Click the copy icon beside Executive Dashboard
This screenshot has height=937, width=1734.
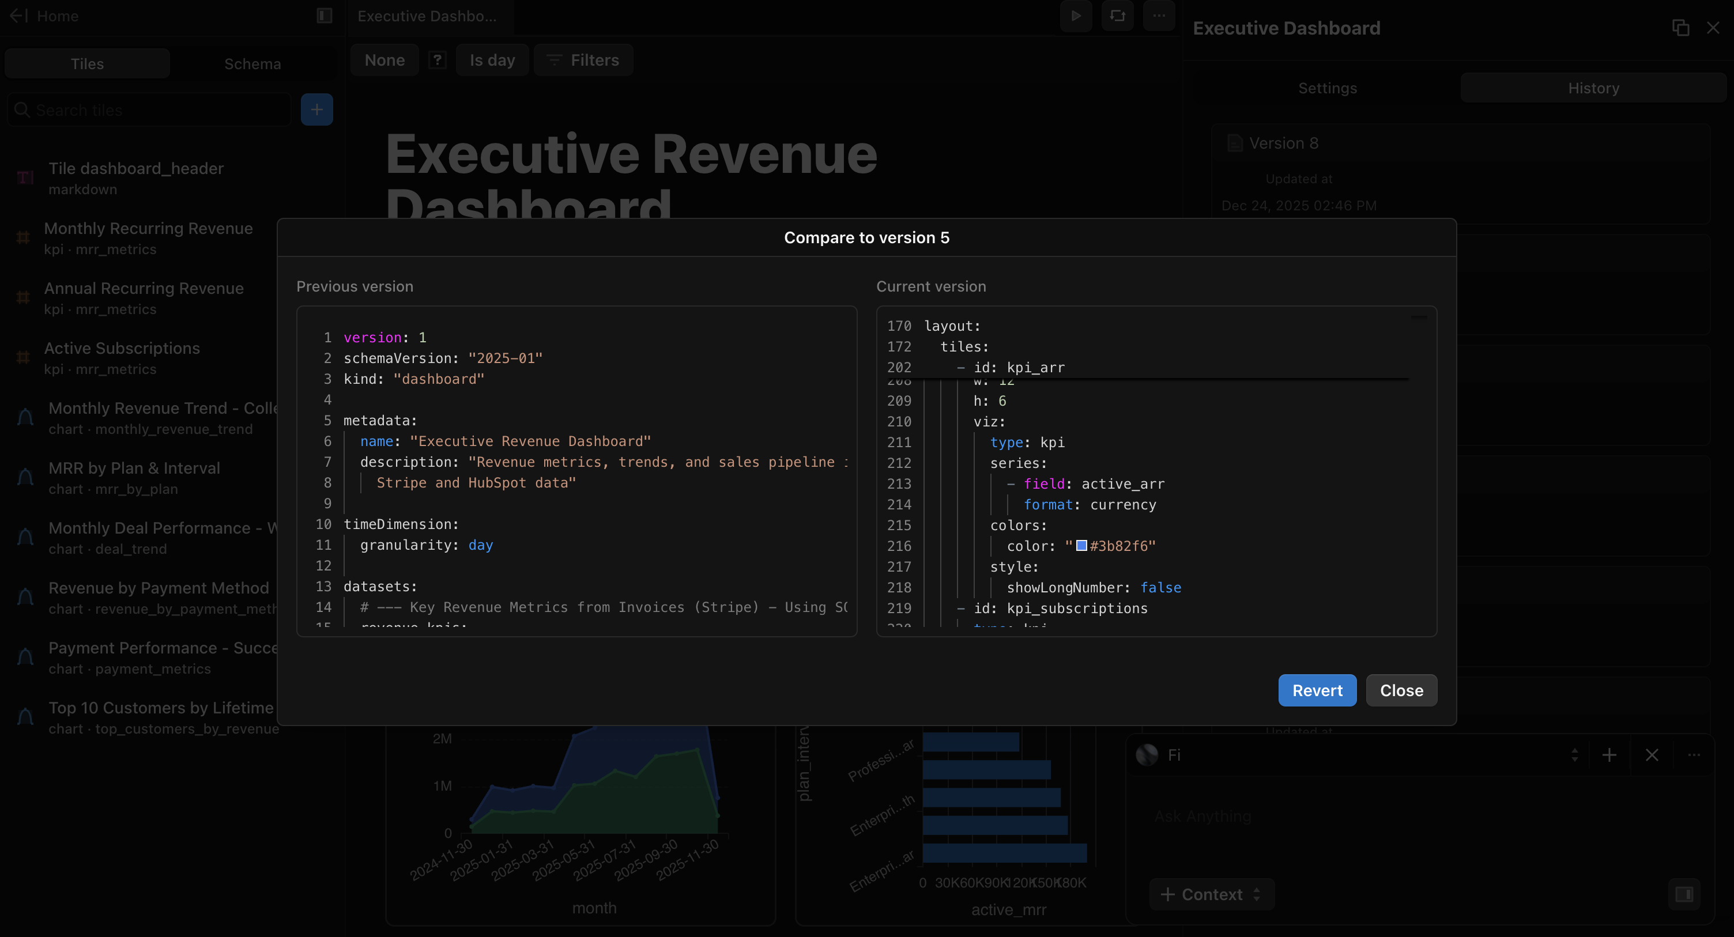tap(1680, 28)
